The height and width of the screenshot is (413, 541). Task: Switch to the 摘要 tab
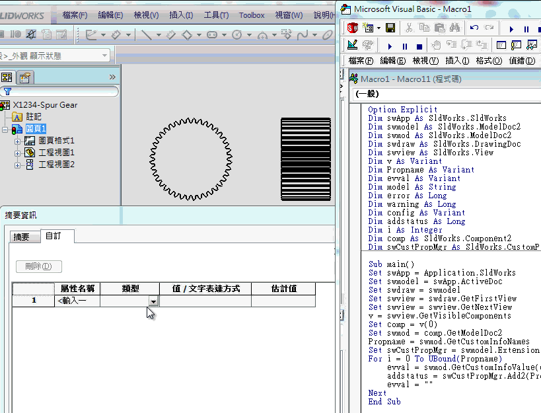[x=24, y=236]
